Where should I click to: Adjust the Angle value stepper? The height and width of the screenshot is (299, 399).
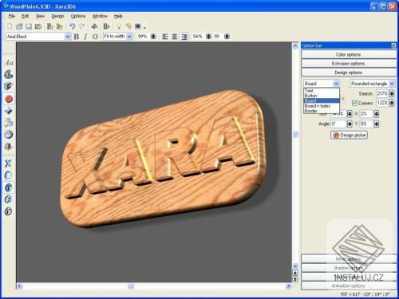tap(350, 124)
